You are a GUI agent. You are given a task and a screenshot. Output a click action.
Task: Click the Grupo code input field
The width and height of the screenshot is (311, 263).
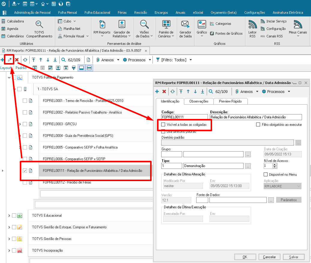[x=172, y=154]
